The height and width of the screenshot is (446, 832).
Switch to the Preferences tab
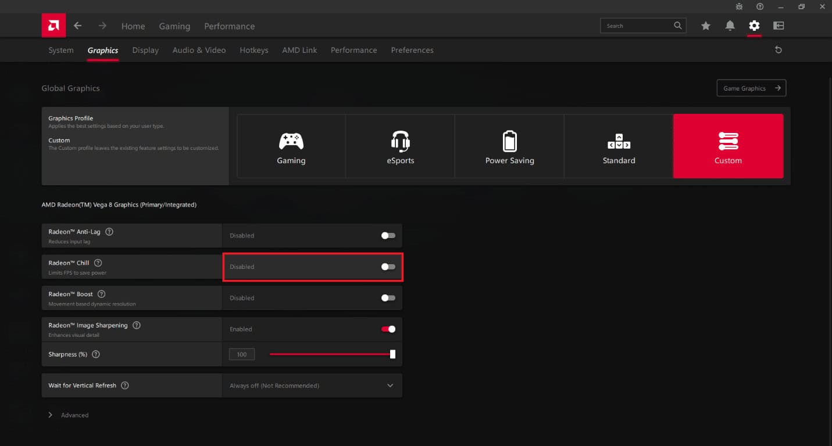[x=412, y=51]
